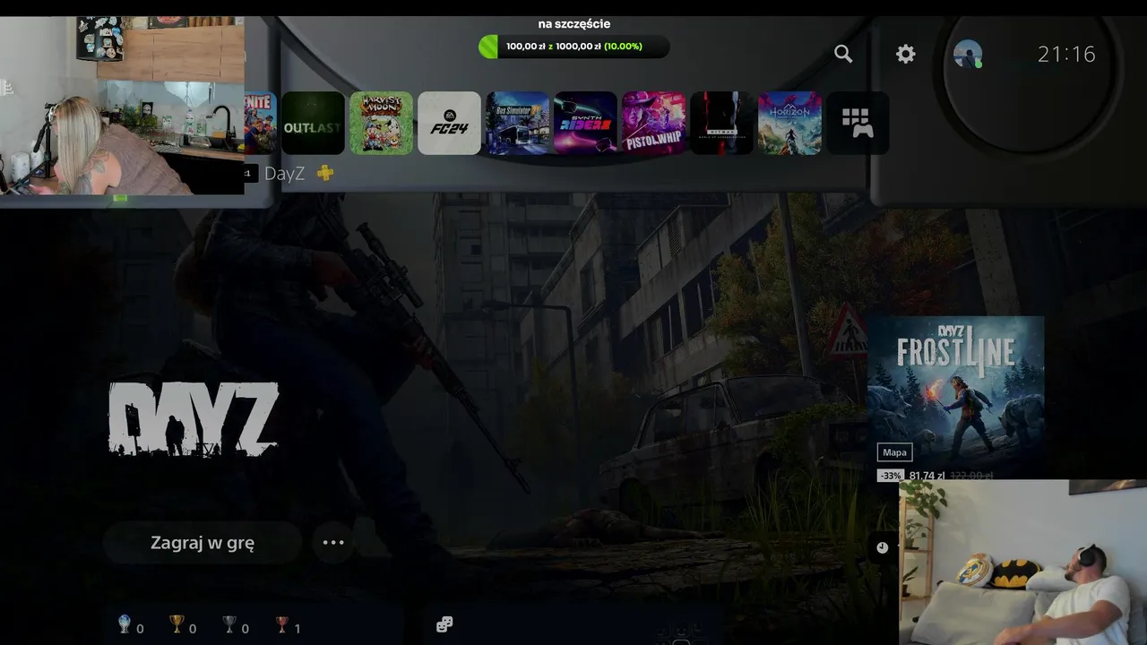Click the Mapa label on Frostline card
Viewport: 1147px width, 645px height.
895,452
